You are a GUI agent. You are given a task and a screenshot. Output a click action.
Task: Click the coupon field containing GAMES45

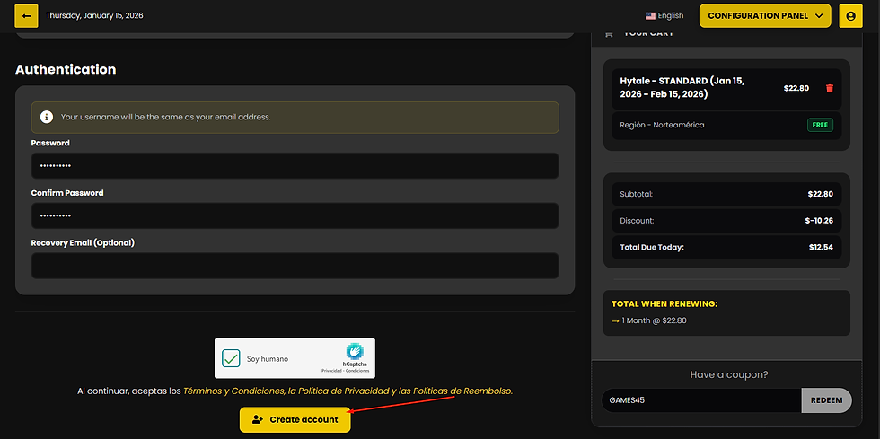click(701, 400)
